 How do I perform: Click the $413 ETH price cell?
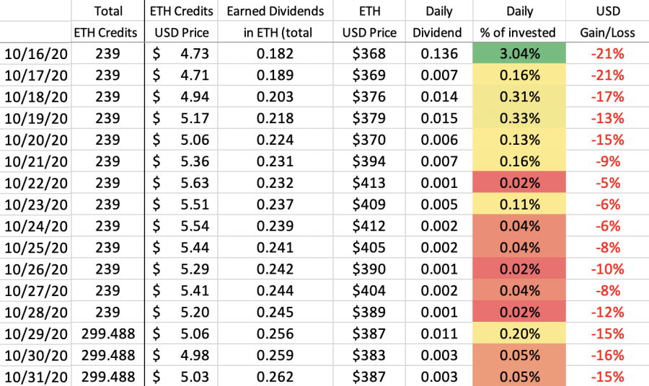click(369, 183)
